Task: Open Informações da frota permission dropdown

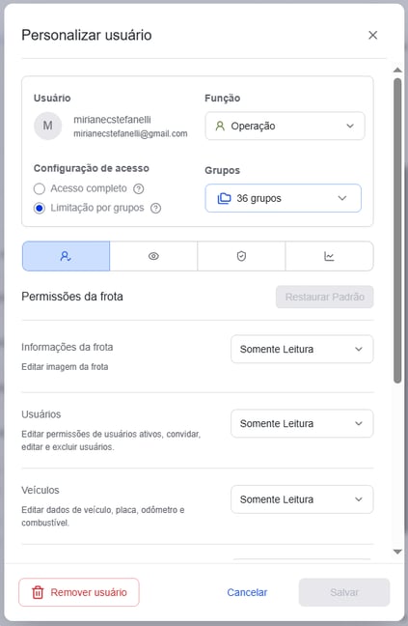Action: click(x=302, y=349)
